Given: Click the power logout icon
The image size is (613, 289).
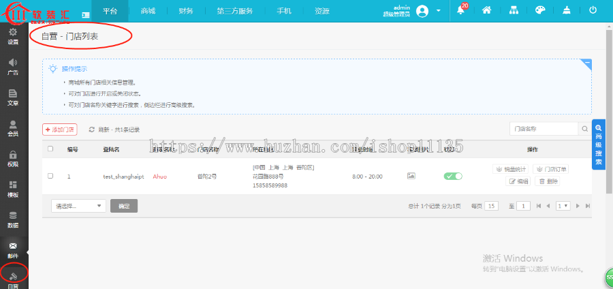Looking at the screenshot, I should click(x=593, y=11).
